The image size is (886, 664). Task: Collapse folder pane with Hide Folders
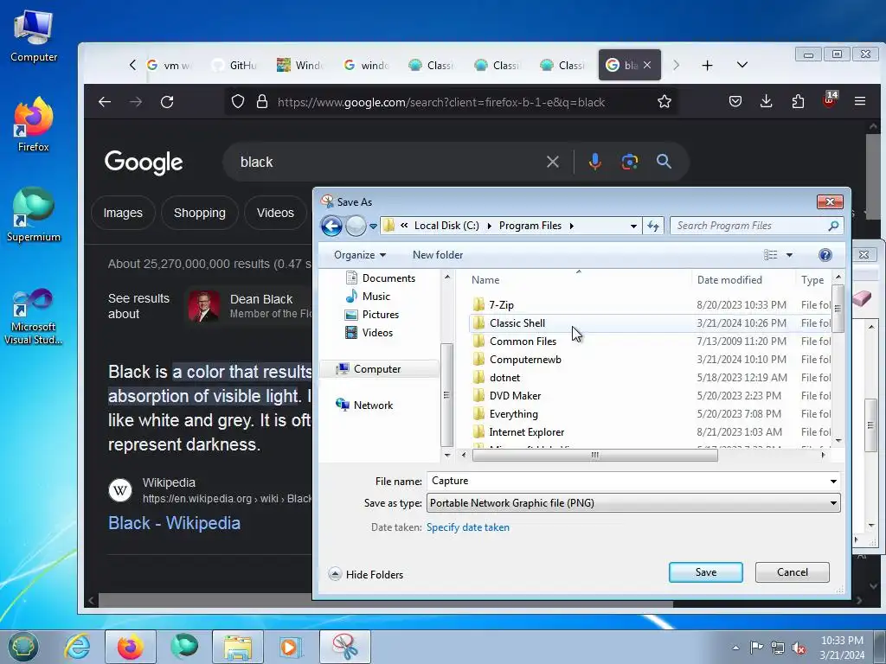pyautogui.click(x=366, y=574)
